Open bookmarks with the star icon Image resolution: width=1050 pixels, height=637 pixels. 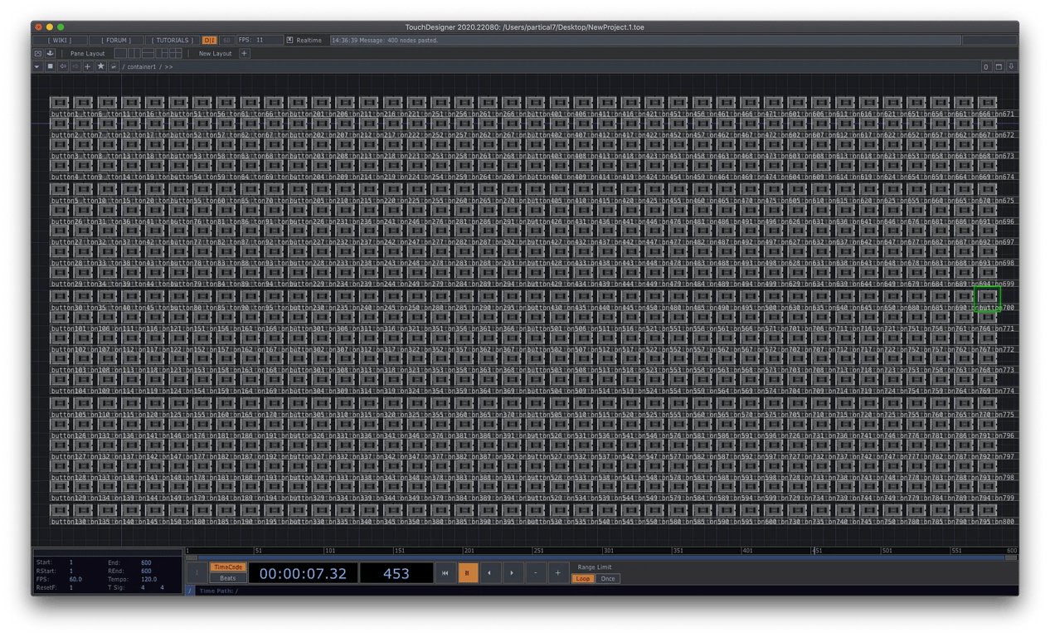(101, 66)
